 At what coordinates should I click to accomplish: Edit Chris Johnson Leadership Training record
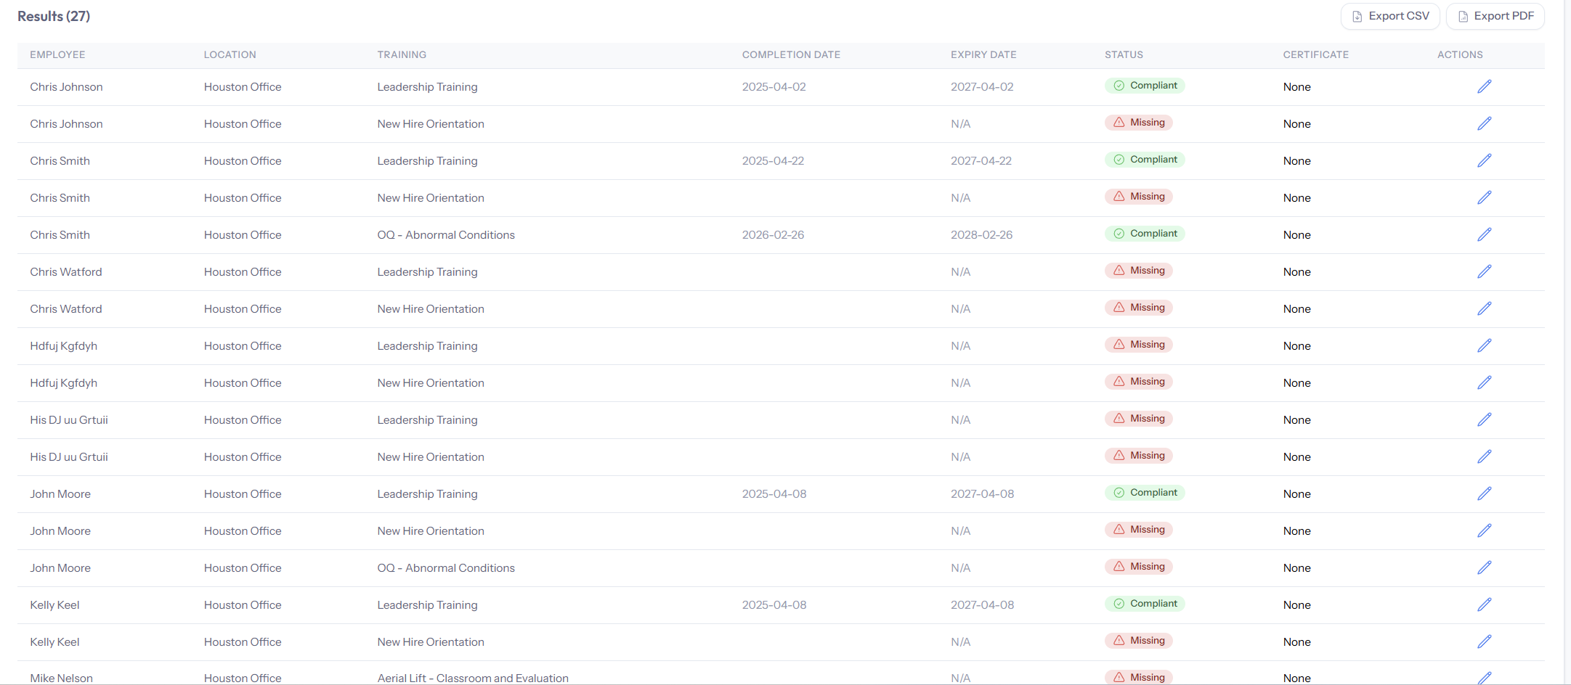1484,86
